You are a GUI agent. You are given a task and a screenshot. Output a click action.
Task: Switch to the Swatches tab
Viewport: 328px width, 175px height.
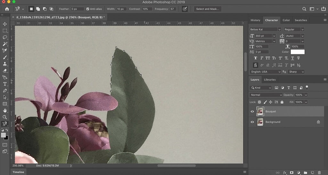coord(301,20)
